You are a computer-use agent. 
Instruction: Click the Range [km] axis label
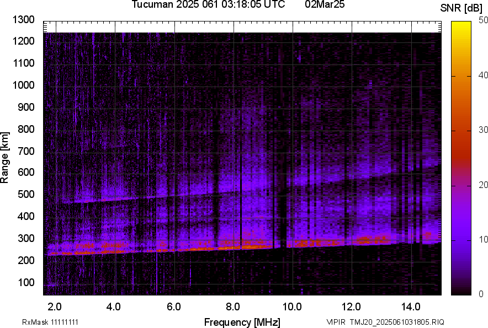coord(5,158)
